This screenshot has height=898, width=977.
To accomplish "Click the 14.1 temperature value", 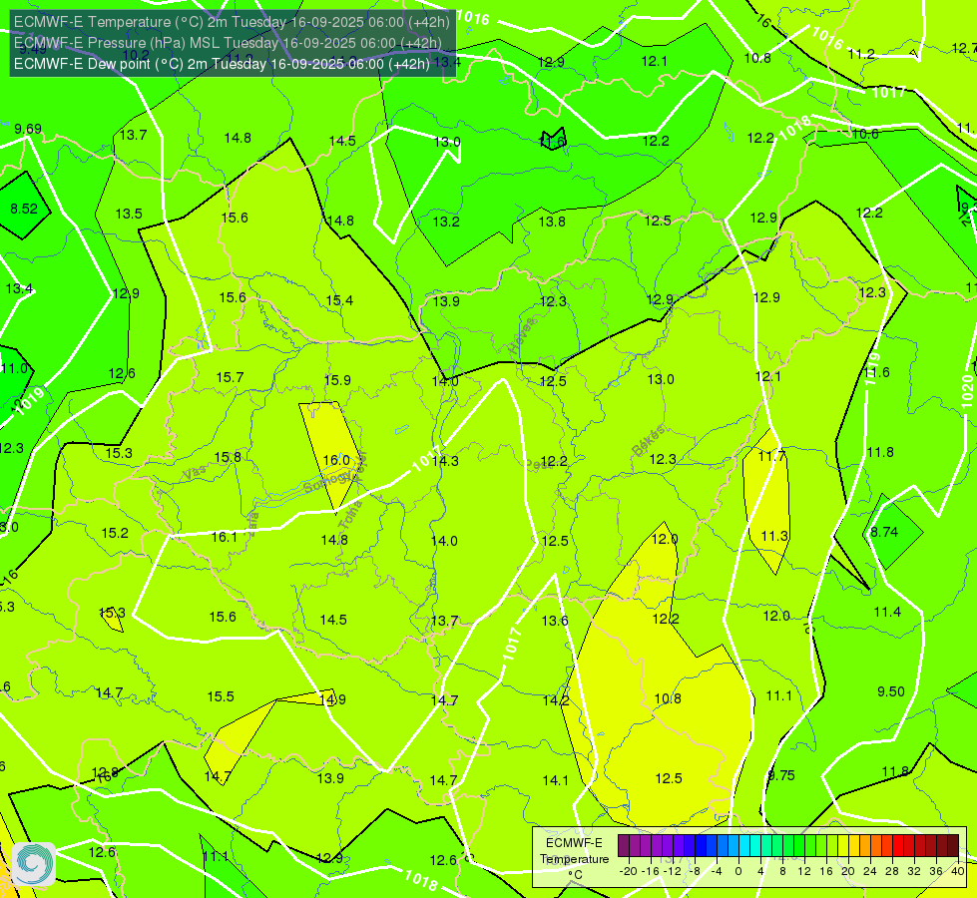I will [555, 780].
